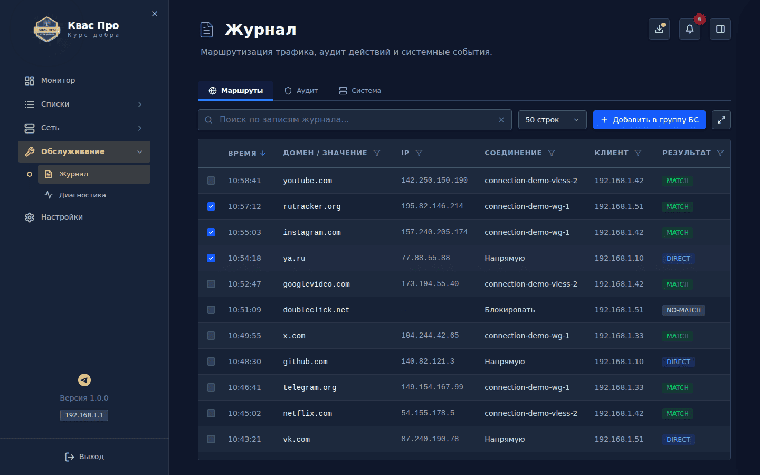Click the Квас Про logo

(47, 30)
